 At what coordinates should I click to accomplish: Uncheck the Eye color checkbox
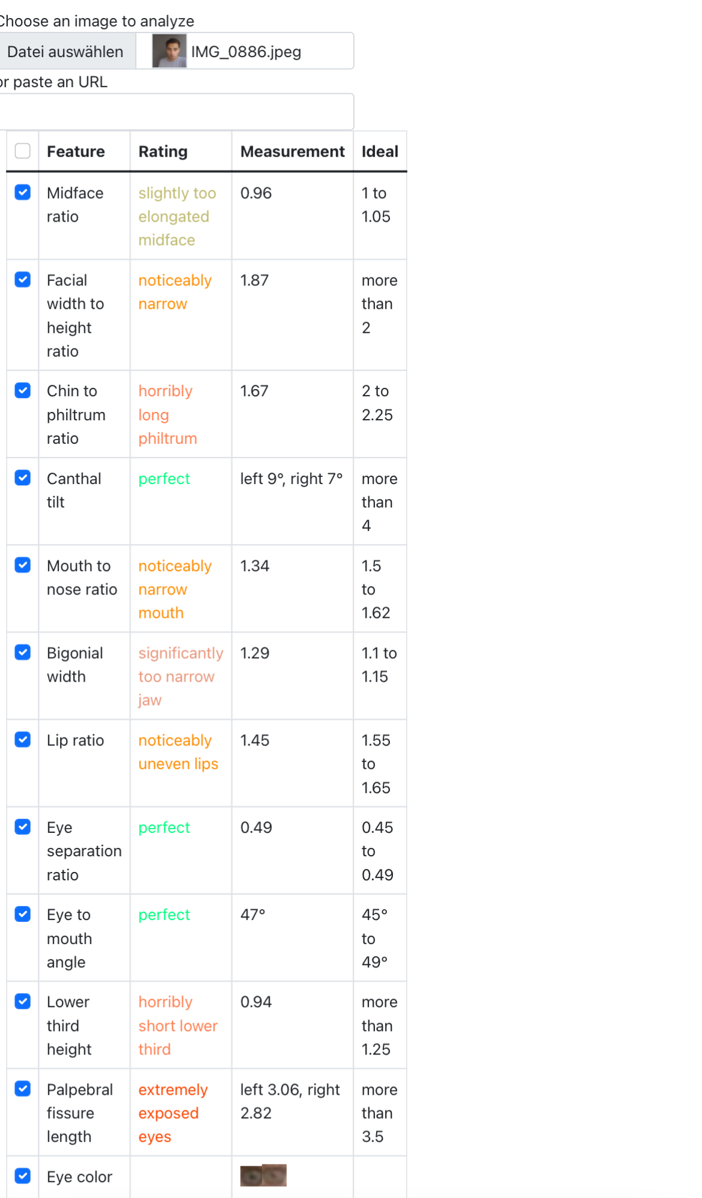[23, 1176]
